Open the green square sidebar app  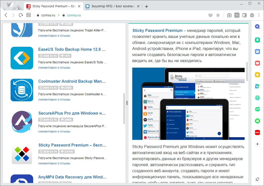pyautogui.click(x=257, y=121)
